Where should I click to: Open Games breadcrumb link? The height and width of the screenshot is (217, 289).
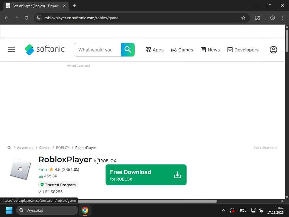tap(45, 147)
